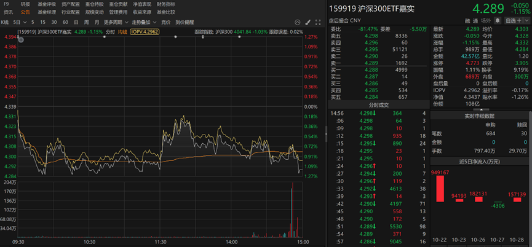
Task: Click the 跌停 value 3.905
Action: click(x=522, y=63)
